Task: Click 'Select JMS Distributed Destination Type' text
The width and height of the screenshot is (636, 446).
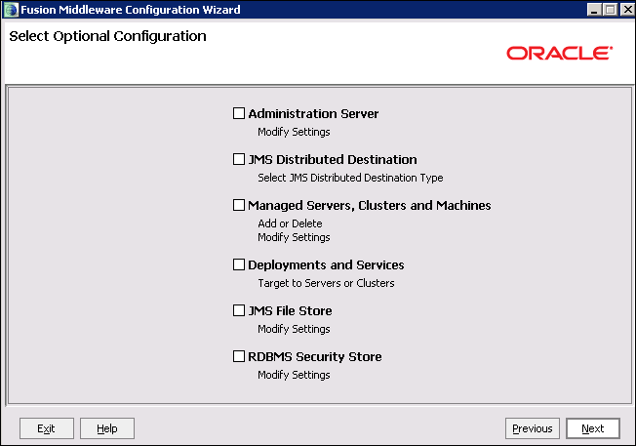Action: (350, 178)
